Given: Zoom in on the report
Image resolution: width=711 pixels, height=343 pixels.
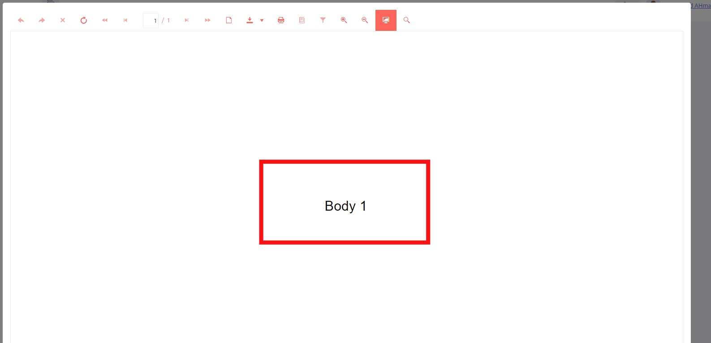Looking at the screenshot, I should pyautogui.click(x=344, y=20).
